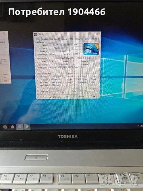The image size is (143, 191).
Task: Click the Core Speed value
Action: (56, 76)
